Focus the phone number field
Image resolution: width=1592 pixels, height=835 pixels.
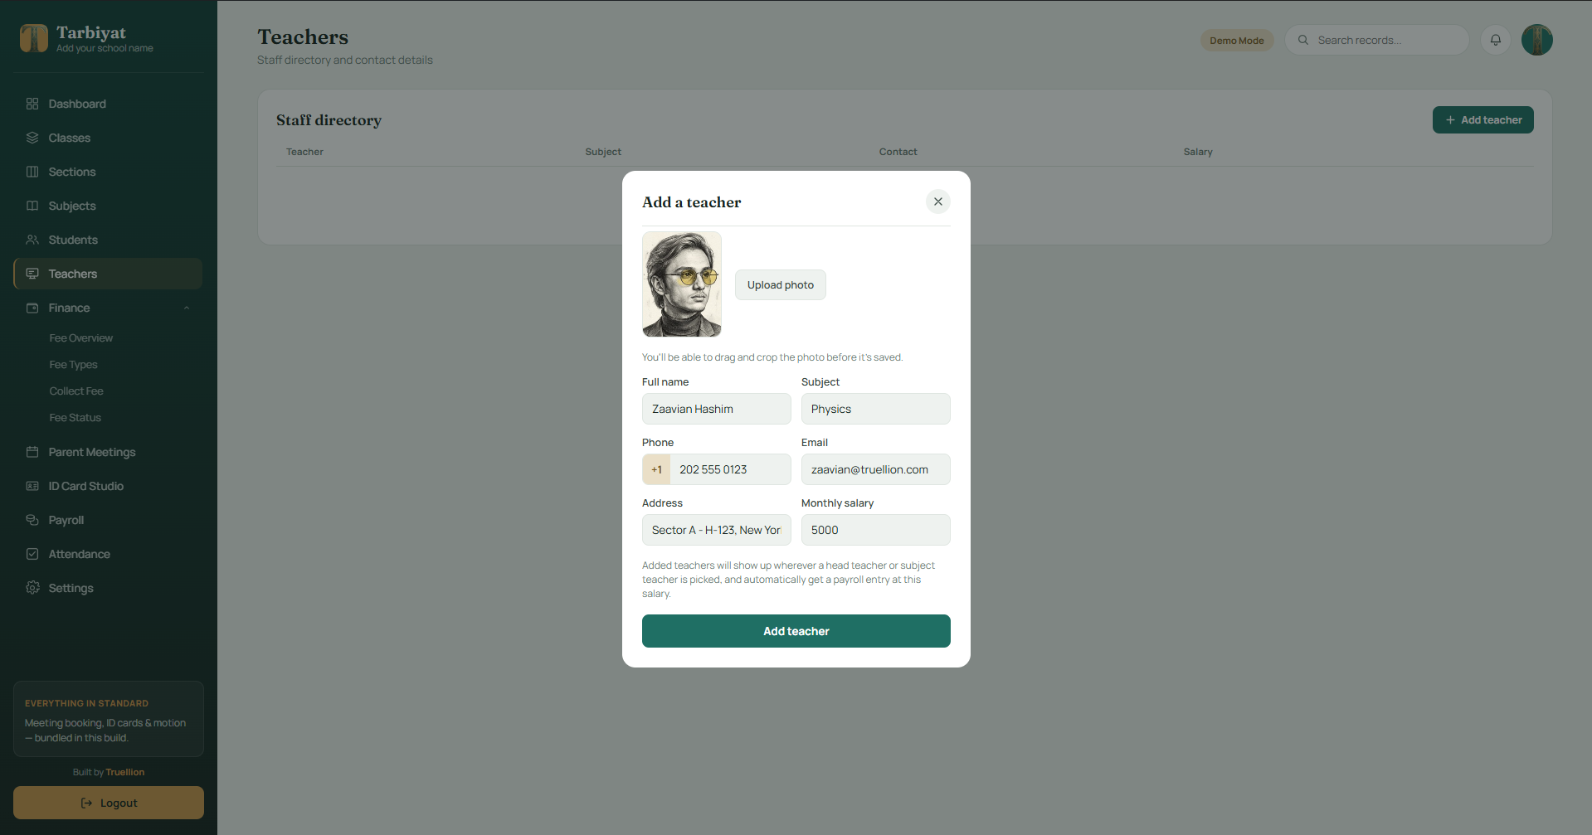point(730,469)
